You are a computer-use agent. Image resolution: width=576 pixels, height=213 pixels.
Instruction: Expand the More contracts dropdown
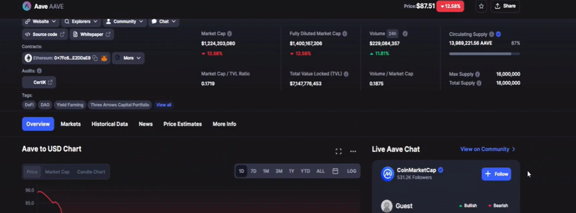(x=128, y=58)
